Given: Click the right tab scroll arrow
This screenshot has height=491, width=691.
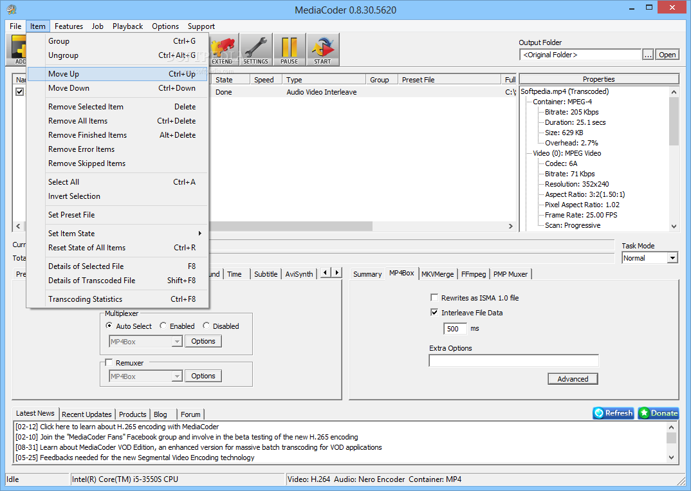Looking at the screenshot, I should pos(336,273).
